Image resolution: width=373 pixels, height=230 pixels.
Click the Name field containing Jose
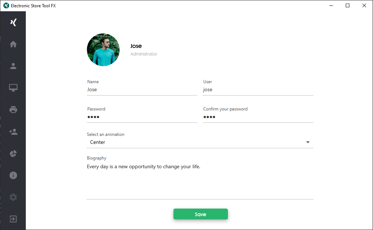point(142,90)
